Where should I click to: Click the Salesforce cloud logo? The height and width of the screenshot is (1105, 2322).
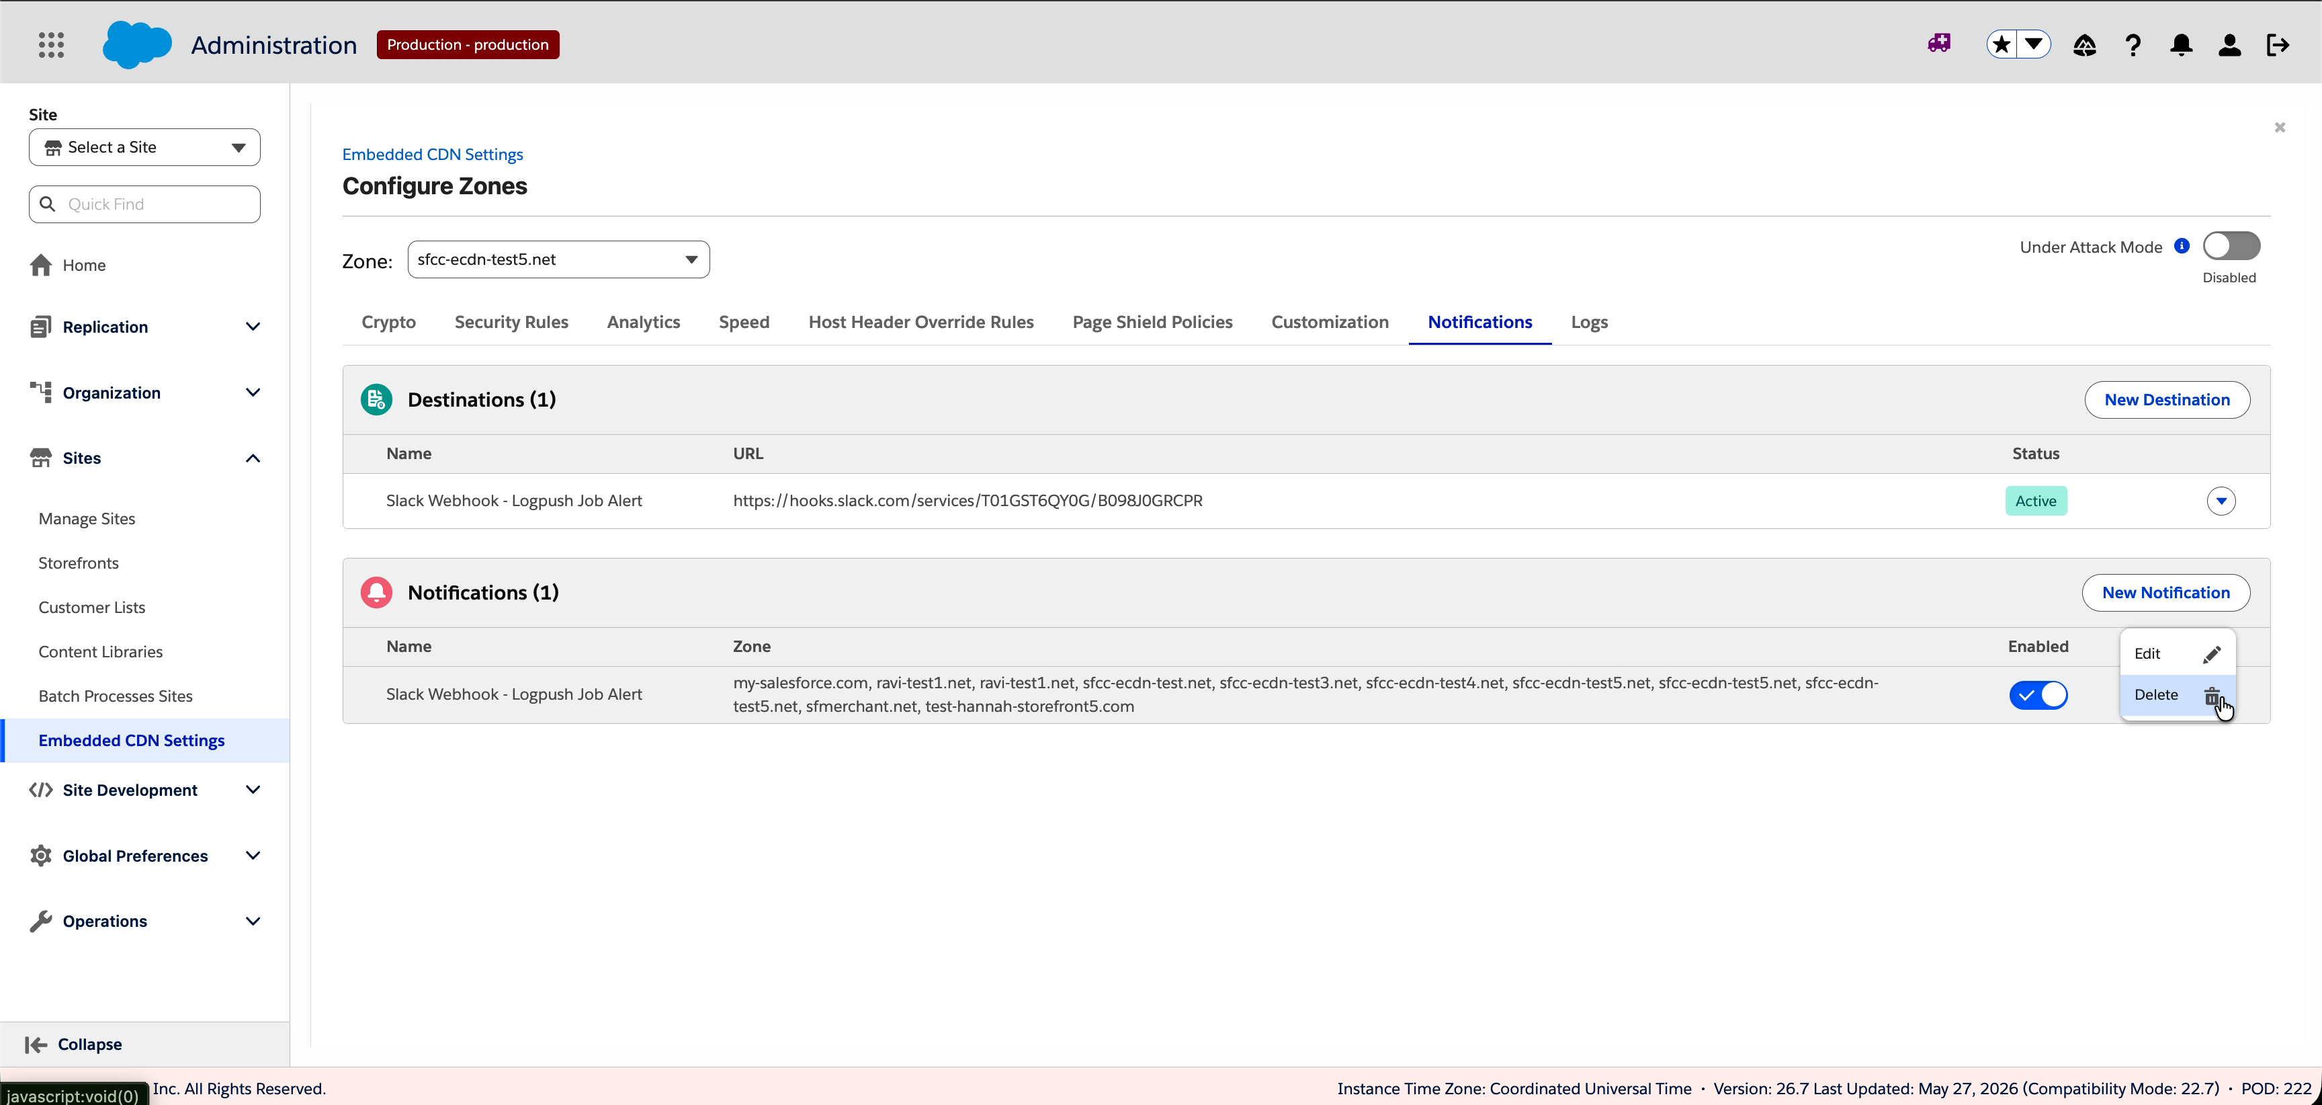[137, 44]
